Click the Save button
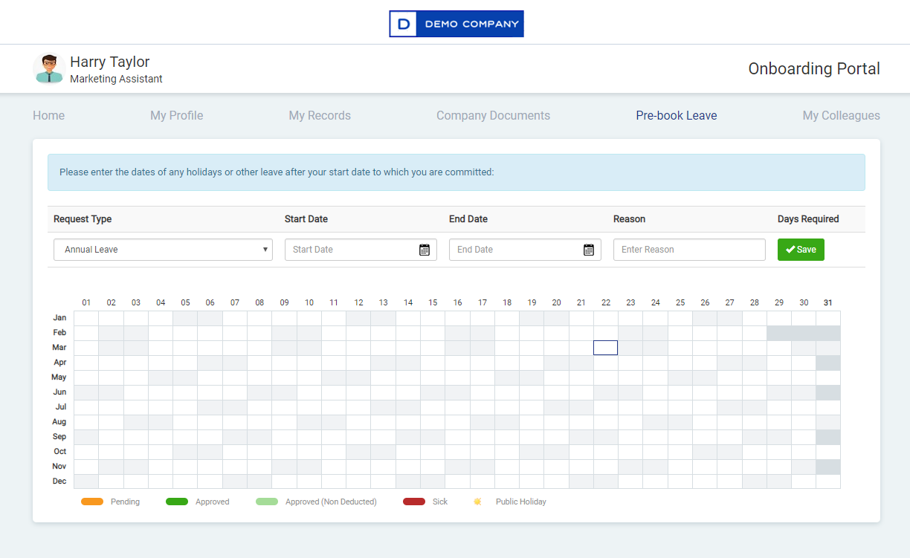The width and height of the screenshot is (910, 558). [801, 250]
